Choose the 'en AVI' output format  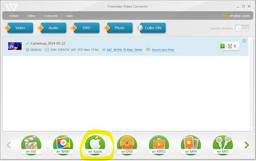pos(31,145)
